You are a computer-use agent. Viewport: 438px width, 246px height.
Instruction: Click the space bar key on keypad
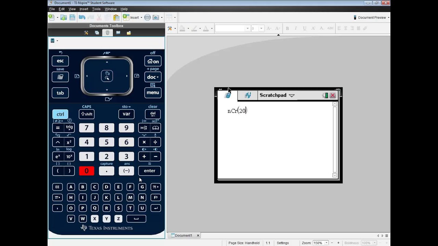point(136,219)
